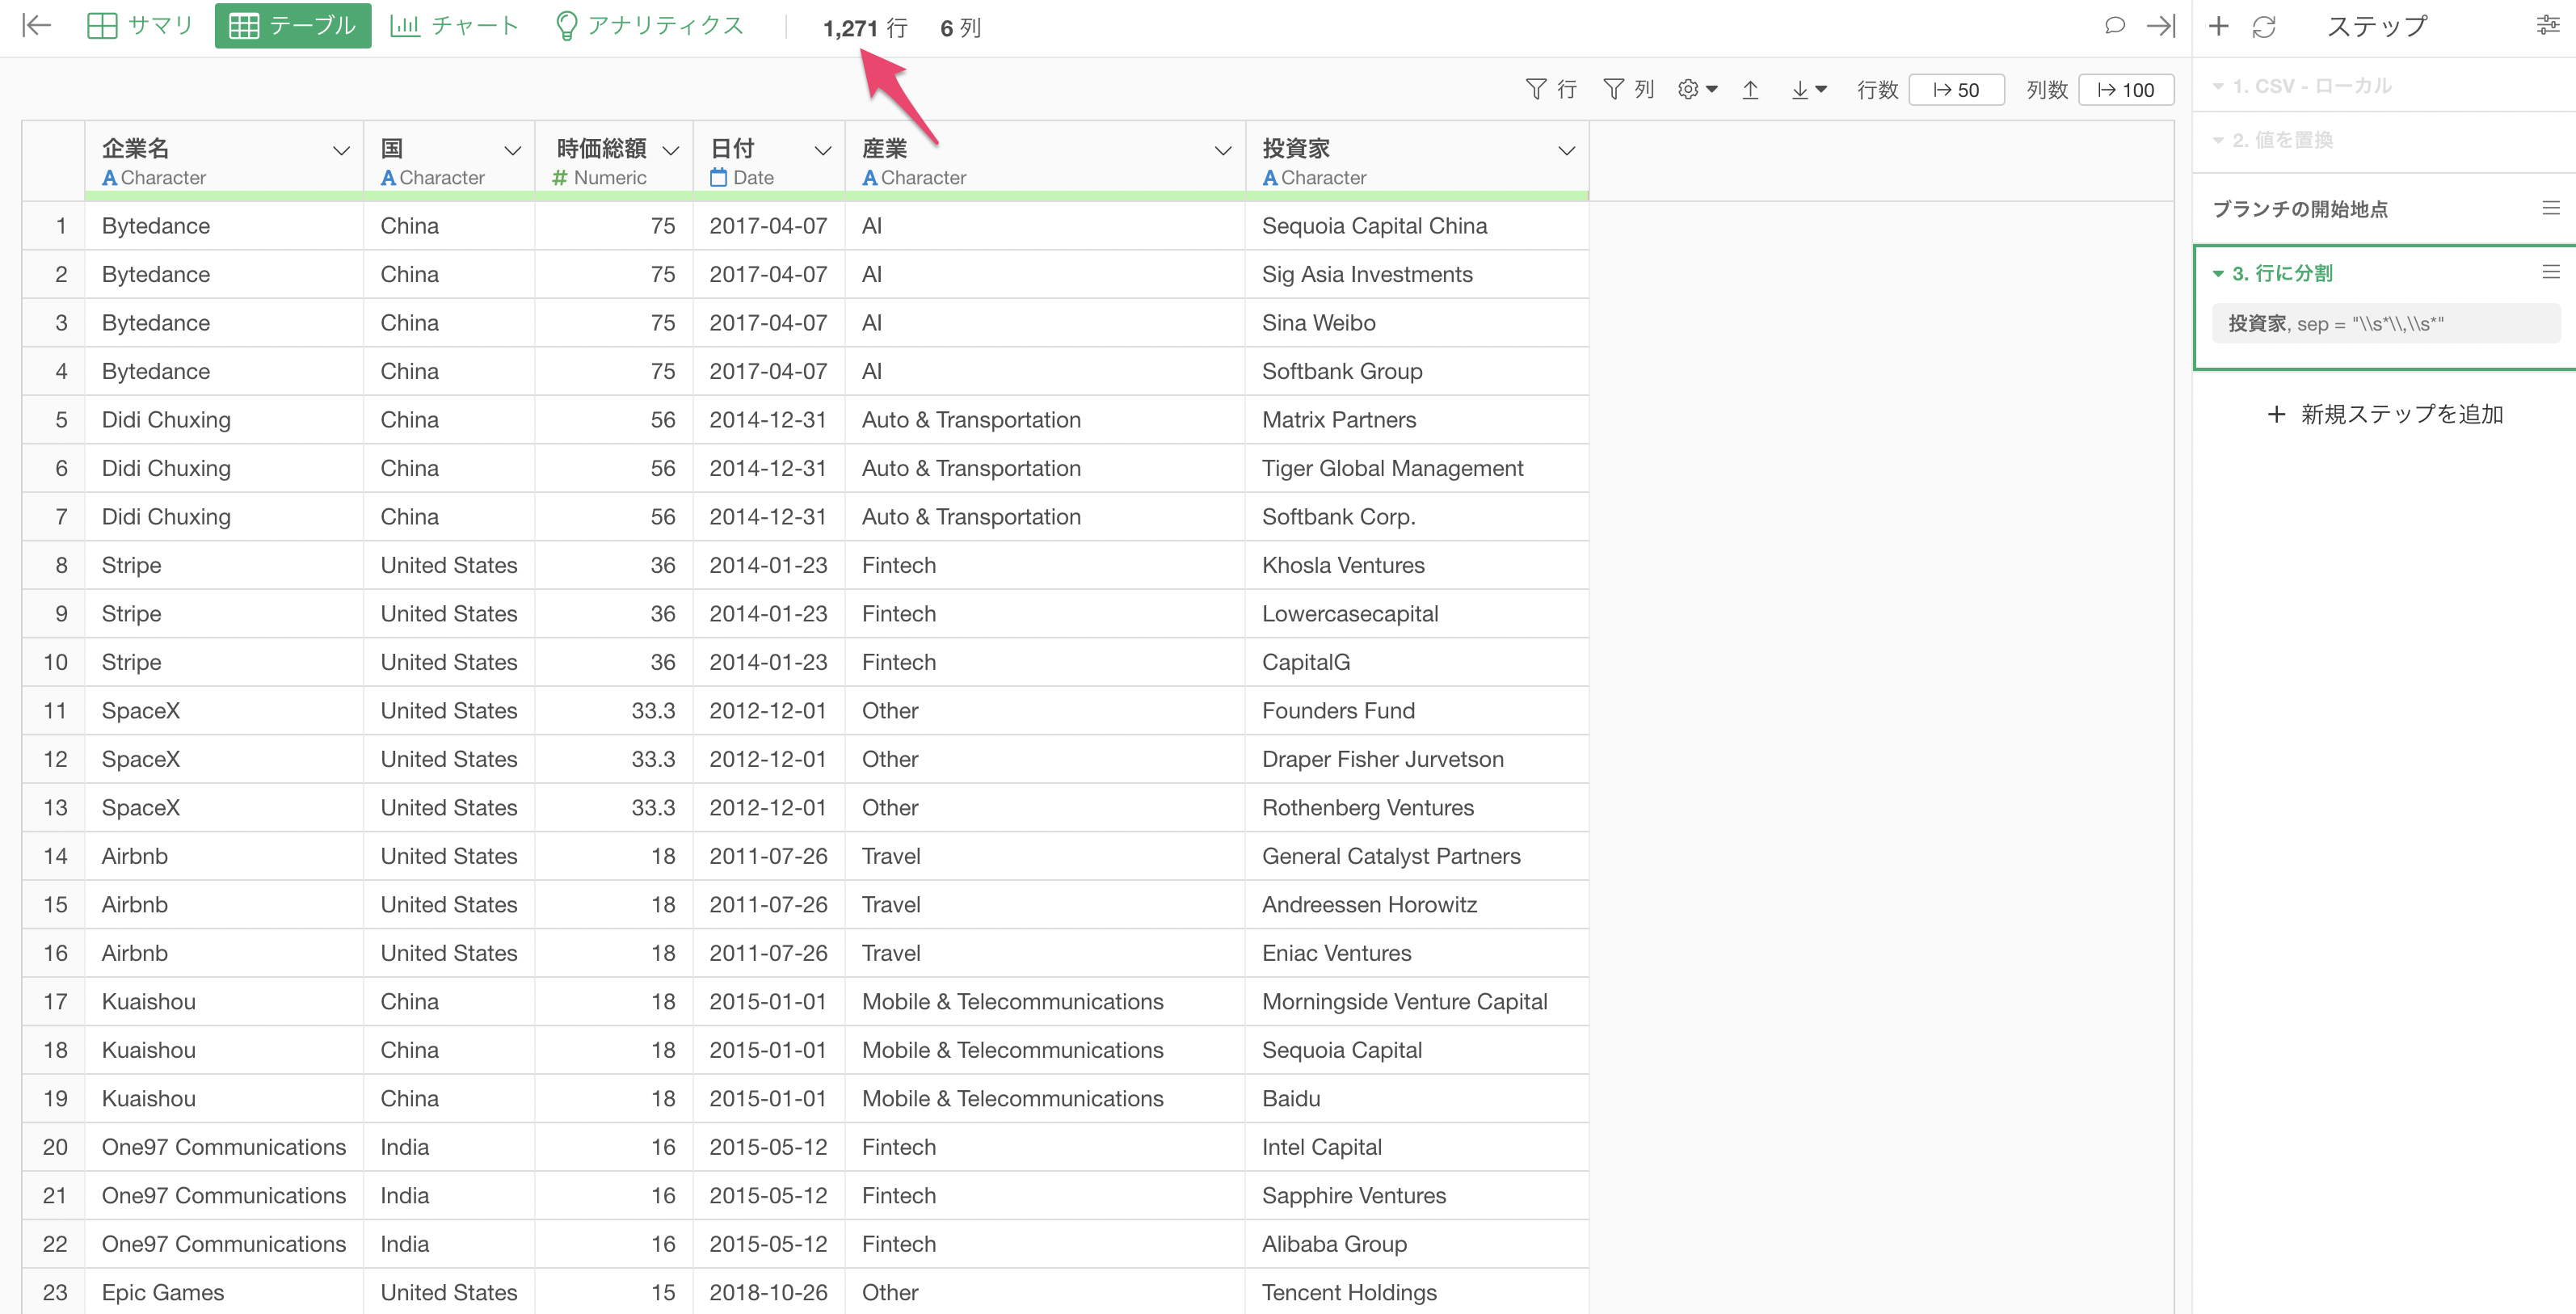Open the 投資家 column menu chevron
Screen dimensions: 2576x1314
(1567, 151)
